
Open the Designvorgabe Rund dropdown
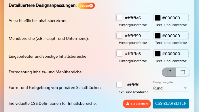(171, 88)
